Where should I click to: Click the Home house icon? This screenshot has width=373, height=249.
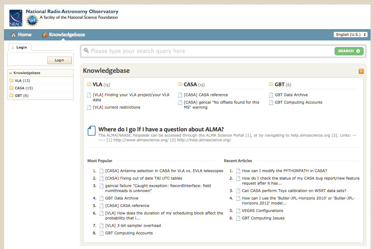pyautogui.click(x=14, y=35)
